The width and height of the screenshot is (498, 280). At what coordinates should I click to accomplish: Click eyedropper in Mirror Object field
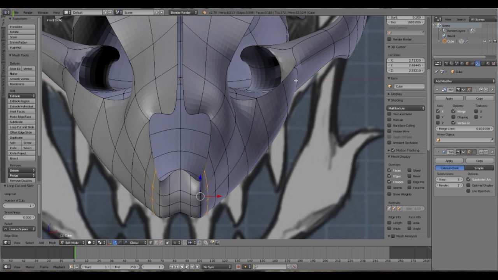point(492,140)
